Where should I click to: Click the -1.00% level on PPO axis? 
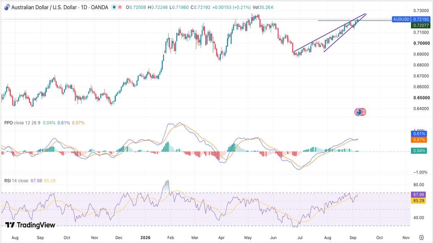click(420, 172)
